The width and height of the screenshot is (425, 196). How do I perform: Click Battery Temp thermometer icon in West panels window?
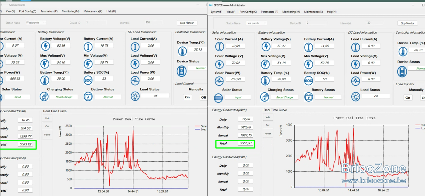(45, 80)
